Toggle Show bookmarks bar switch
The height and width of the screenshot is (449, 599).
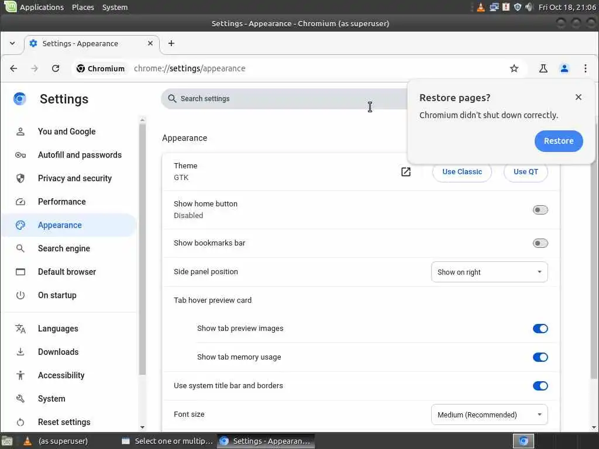click(x=540, y=243)
